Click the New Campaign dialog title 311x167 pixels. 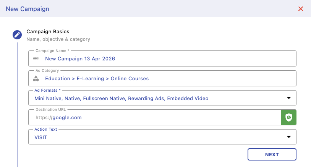pyautogui.click(x=28, y=9)
